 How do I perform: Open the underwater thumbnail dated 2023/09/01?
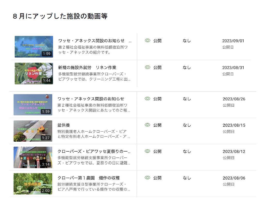[x=34, y=47]
